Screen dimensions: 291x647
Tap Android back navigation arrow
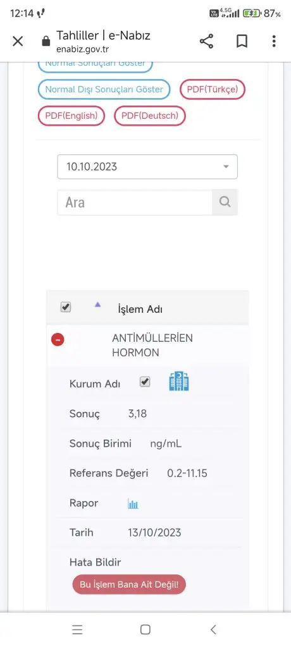[213, 629]
